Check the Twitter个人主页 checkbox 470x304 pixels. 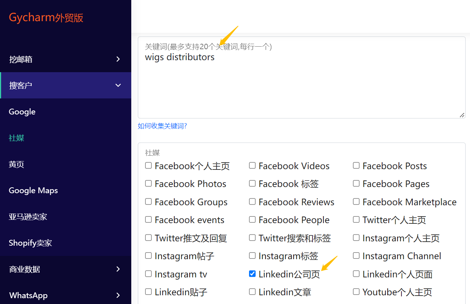click(356, 219)
